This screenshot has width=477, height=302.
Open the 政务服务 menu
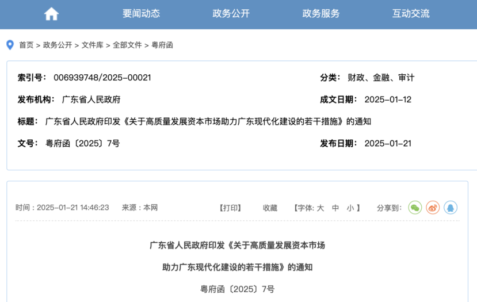coord(321,13)
